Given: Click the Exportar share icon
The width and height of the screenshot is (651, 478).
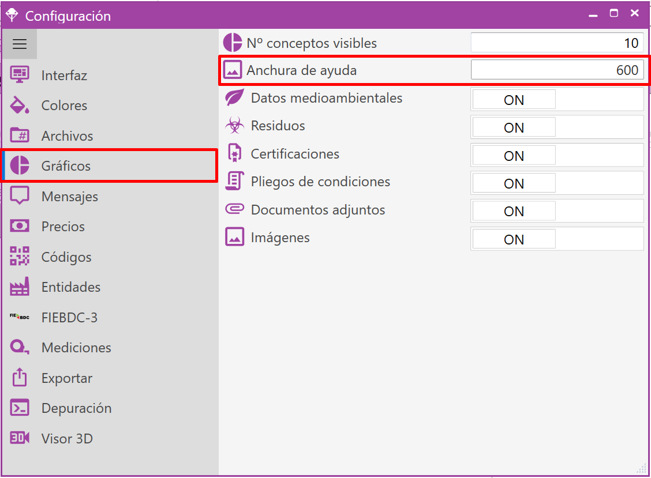Looking at the screenshot, I should coord(20,378).
